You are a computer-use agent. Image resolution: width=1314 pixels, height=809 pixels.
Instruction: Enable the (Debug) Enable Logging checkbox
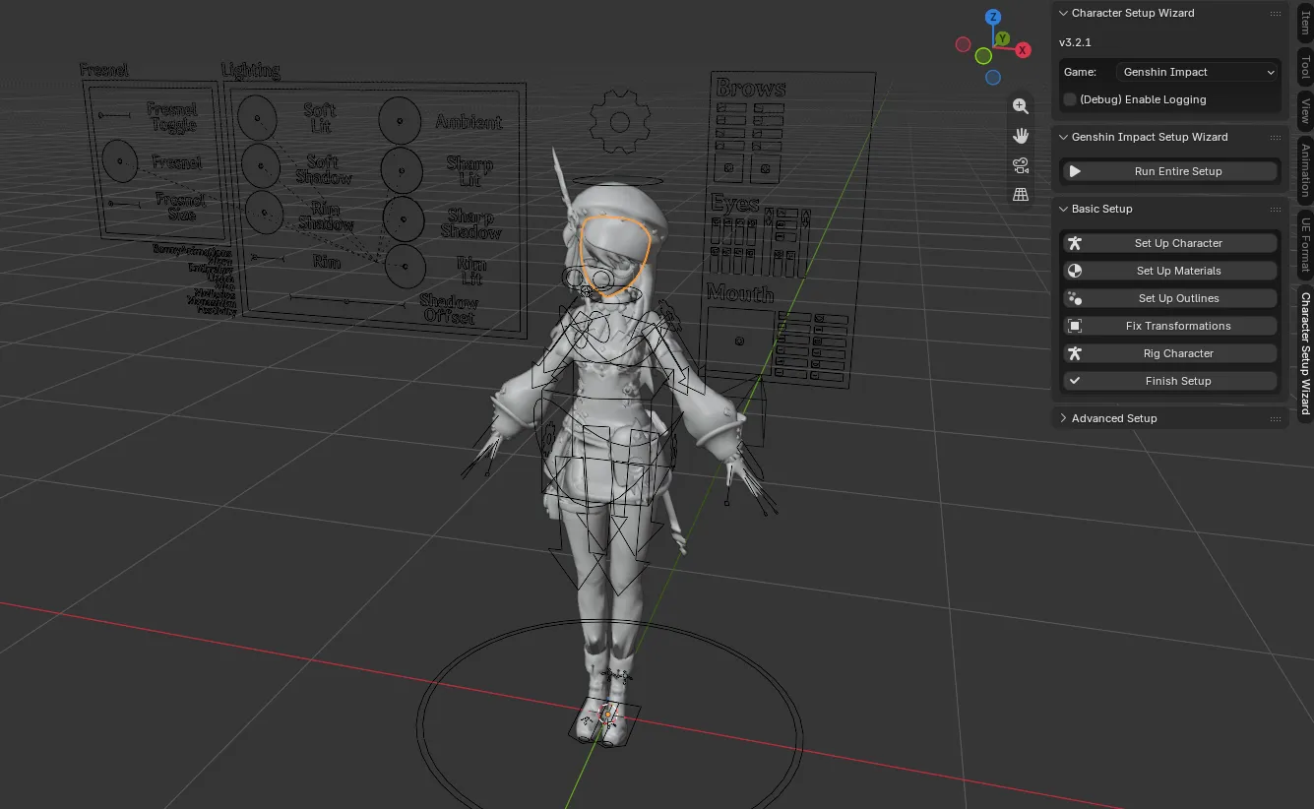[x=1070, y=99]
